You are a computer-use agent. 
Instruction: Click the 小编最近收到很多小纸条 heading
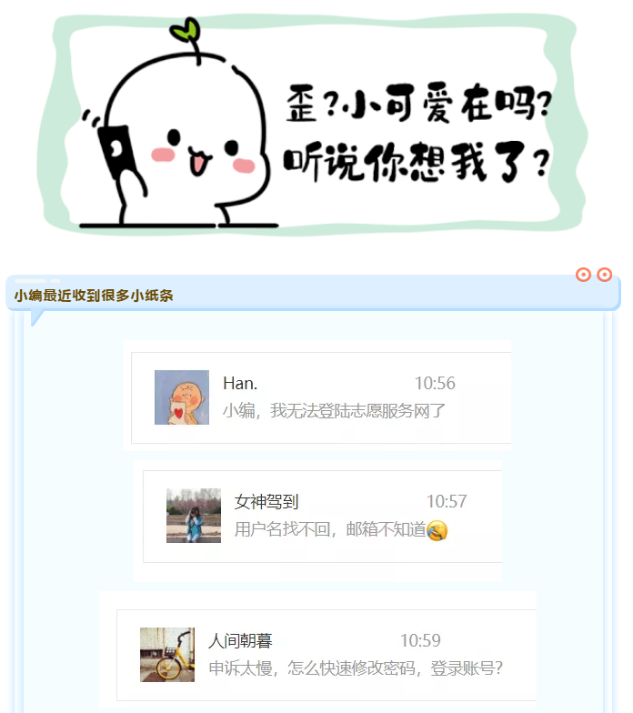94,296
